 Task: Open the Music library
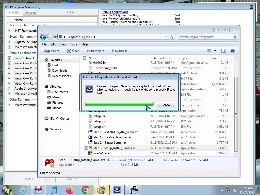(56, 97)
